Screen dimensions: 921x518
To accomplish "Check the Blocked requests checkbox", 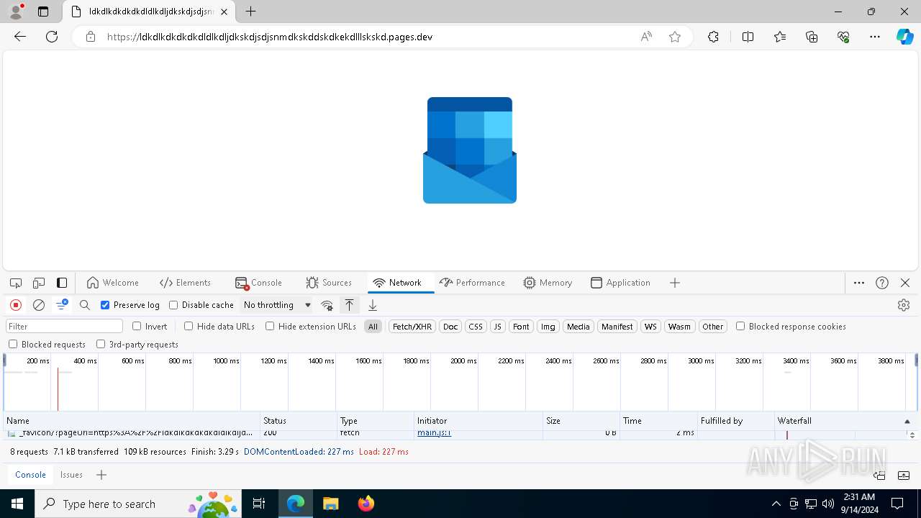I will [x=13, y=344].
